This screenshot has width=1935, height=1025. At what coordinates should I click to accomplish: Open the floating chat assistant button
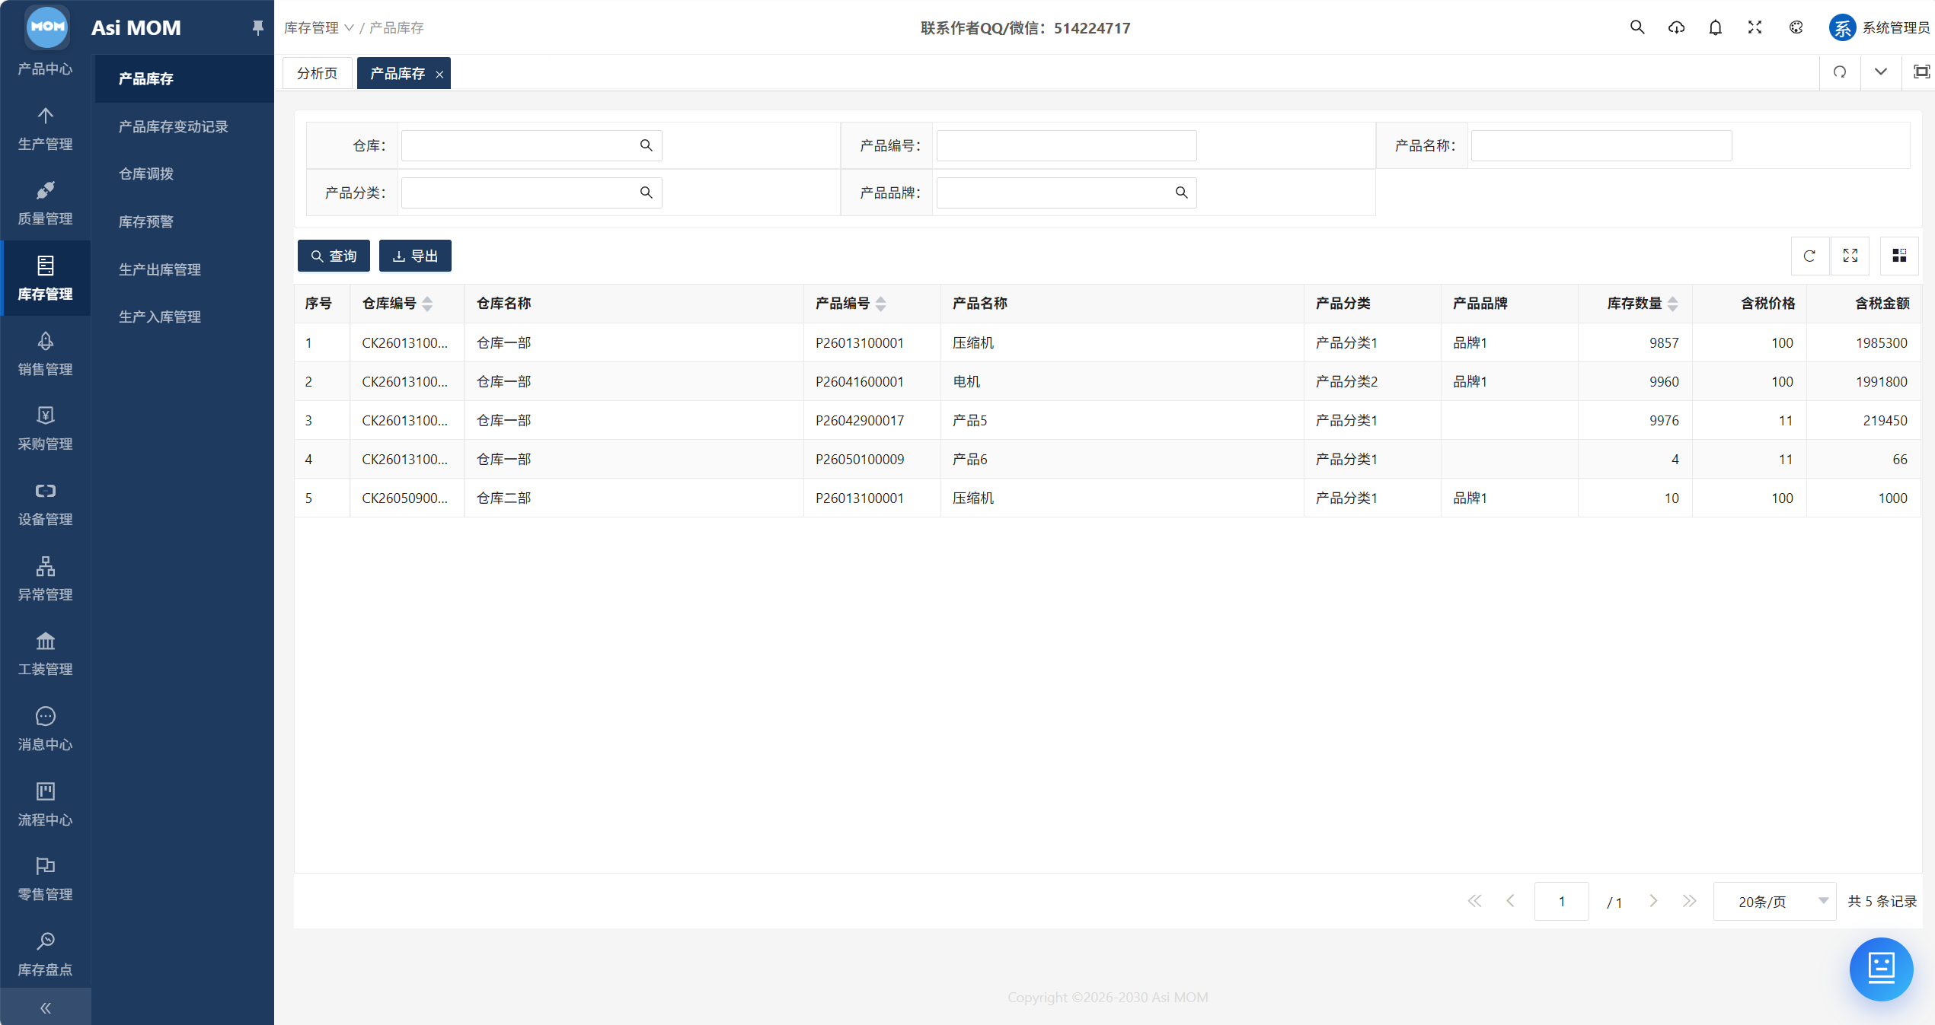tap(1881, 969)
